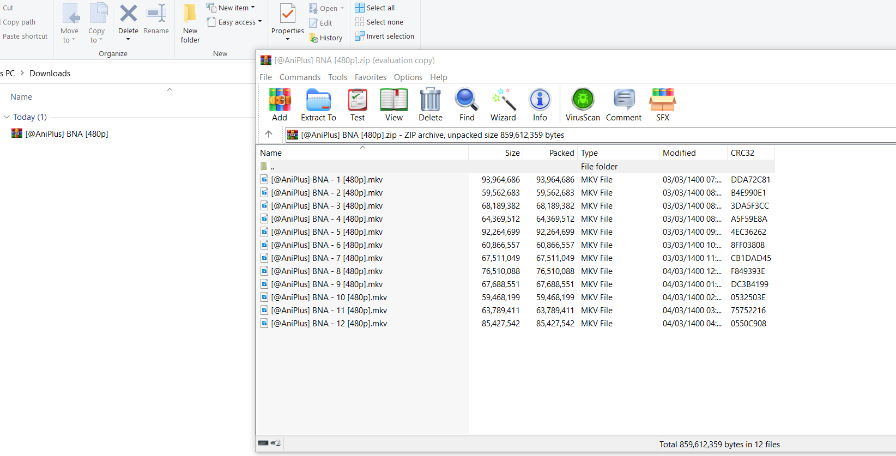This screenshot has height=456, width=896.
Task: Expand the New item dropdown
Action: tap(253, 8)
